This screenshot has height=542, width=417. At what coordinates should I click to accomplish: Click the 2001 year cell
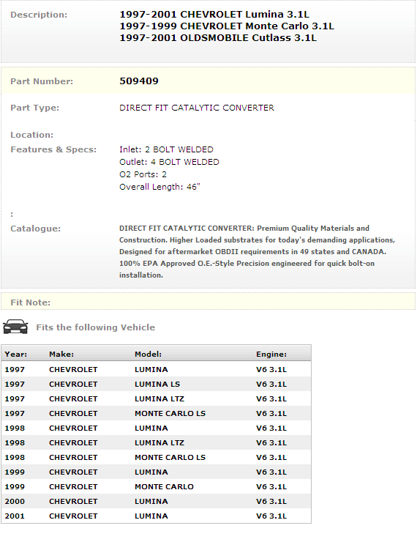15,516
